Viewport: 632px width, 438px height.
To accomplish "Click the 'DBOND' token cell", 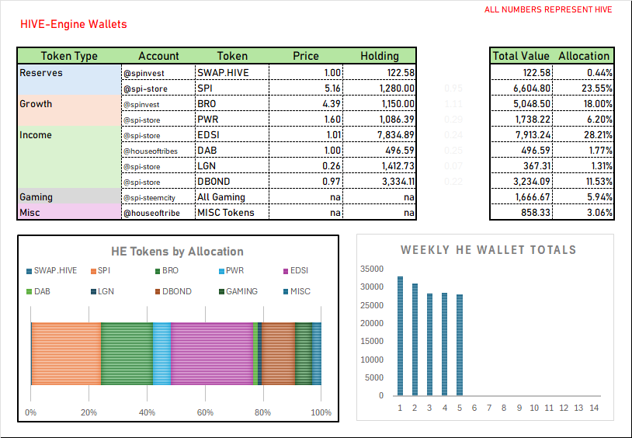I will (x=232, y=182).
